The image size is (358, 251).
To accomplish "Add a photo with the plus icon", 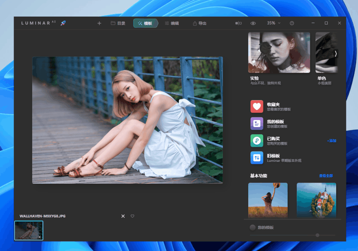I will pyautogui.click(x=99, y=23).
